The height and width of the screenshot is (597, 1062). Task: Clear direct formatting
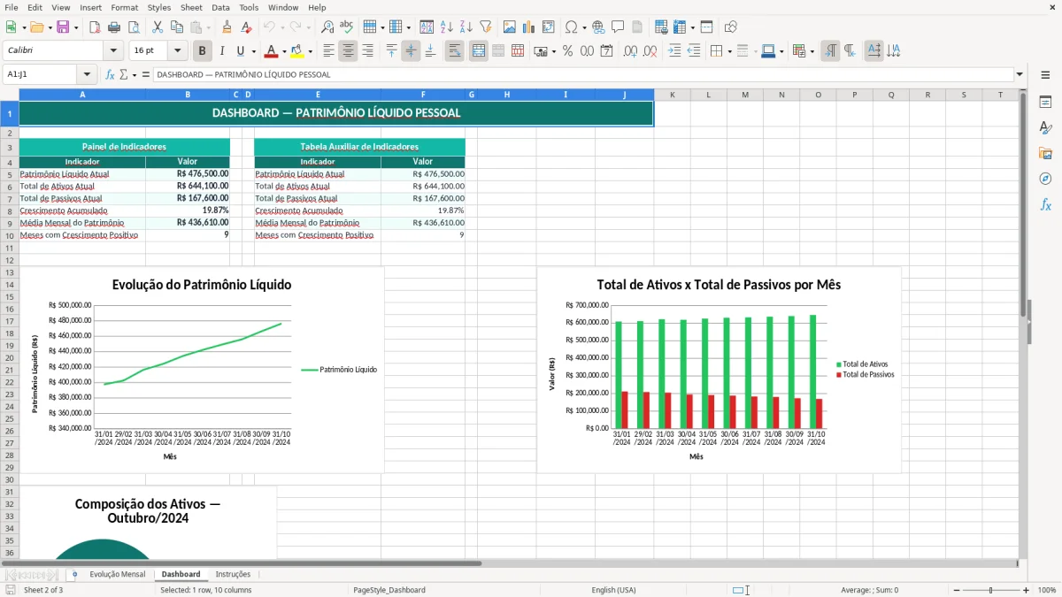click(247, 27)
